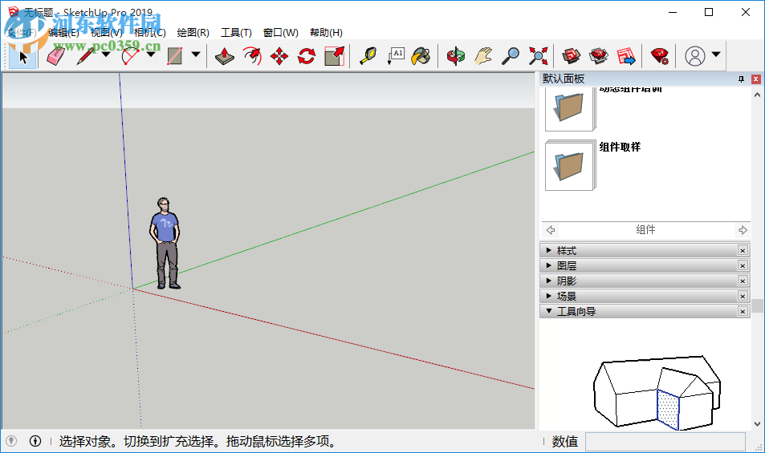Click the user account profile icon

click(x=694, y=56)
